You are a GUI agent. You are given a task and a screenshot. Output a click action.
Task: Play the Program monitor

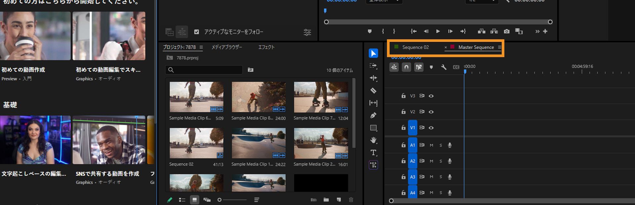tap(438, 31)
